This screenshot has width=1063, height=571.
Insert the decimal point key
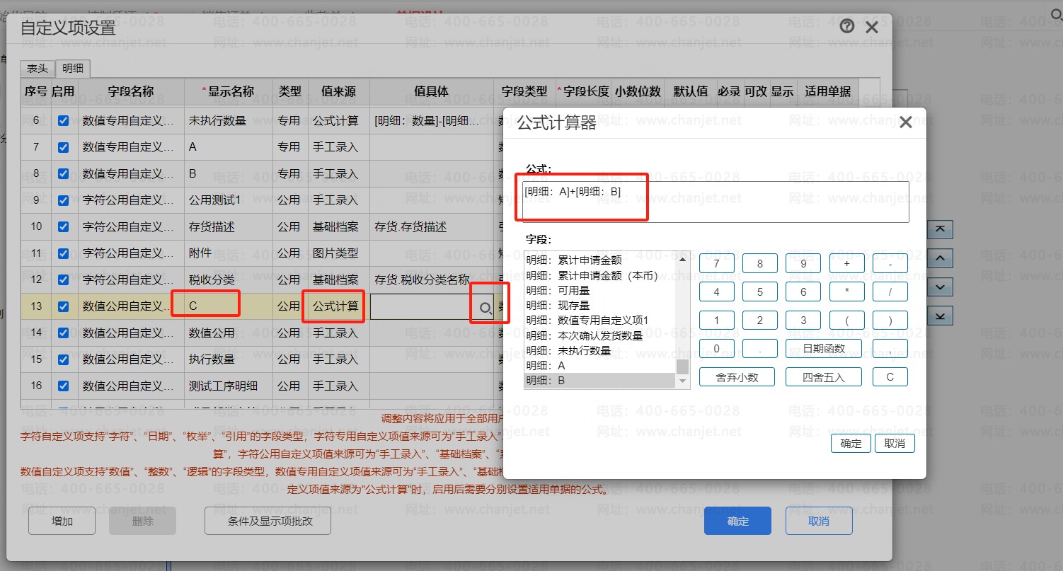pyautogui.click(x=760, y=348)
